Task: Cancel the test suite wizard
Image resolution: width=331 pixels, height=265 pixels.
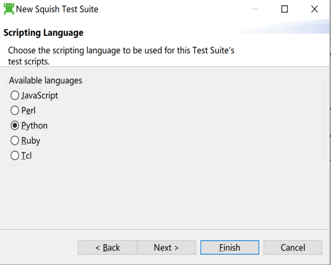Action: click(x=292, y=247)
